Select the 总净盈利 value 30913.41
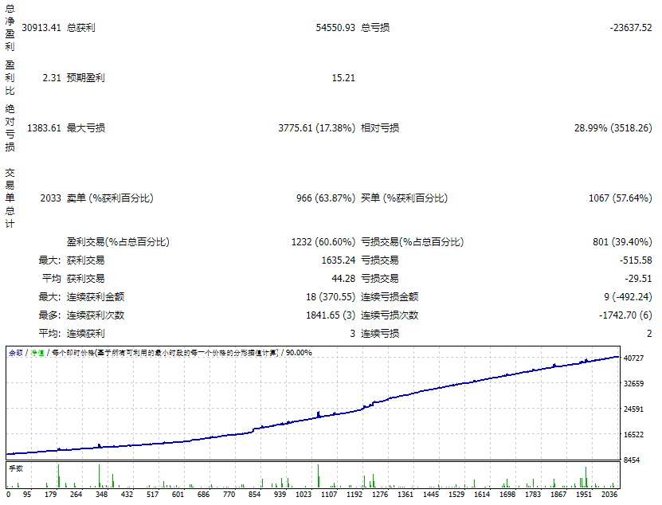The image size is (662, 505). [41, 28]
